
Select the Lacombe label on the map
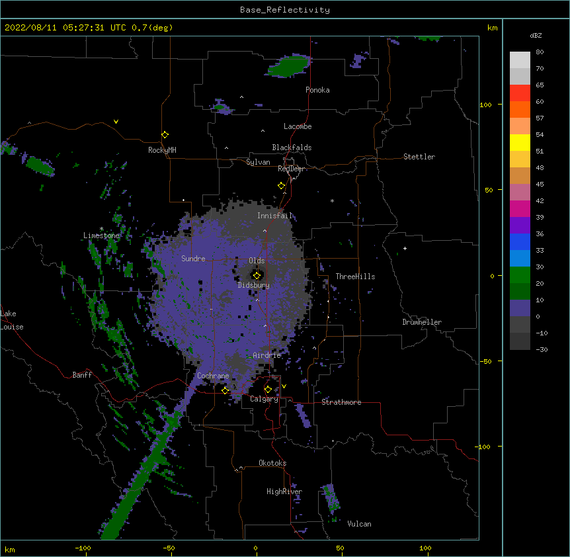pyautogui.click(x=298, y=126)
